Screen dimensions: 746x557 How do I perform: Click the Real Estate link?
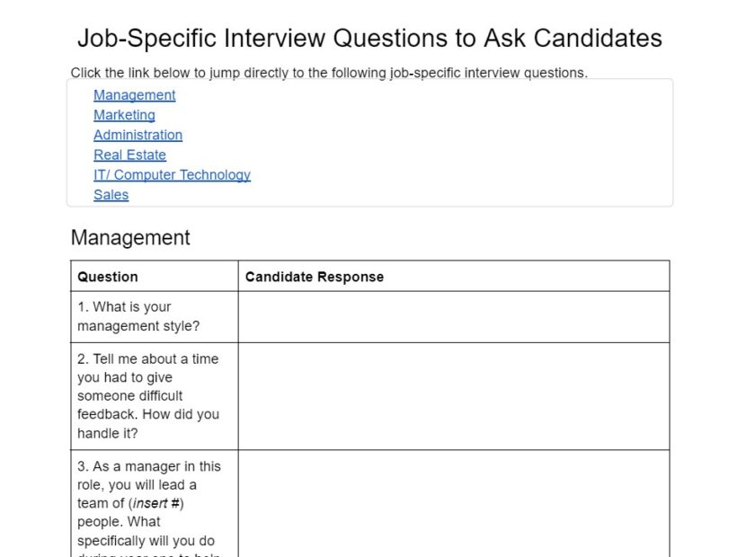click(x=130, y=155)
